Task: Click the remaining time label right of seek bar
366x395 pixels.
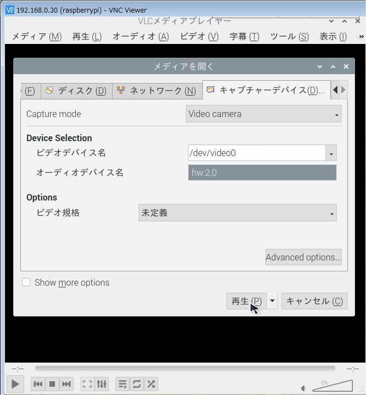Action: (353, 369)
